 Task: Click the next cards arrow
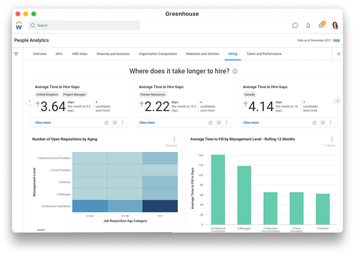[x=337, y=101]
